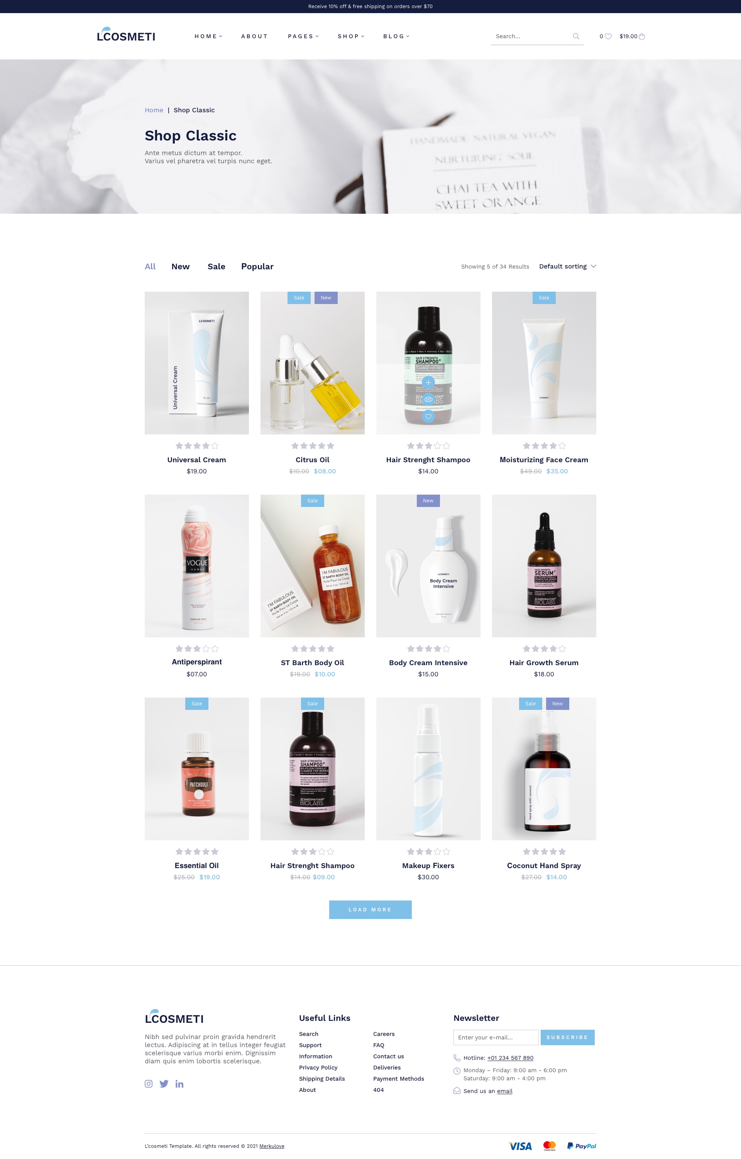741x1159 pixels.
Task: Switch to the Sale filter tab
Action: (x=216, y=266)
